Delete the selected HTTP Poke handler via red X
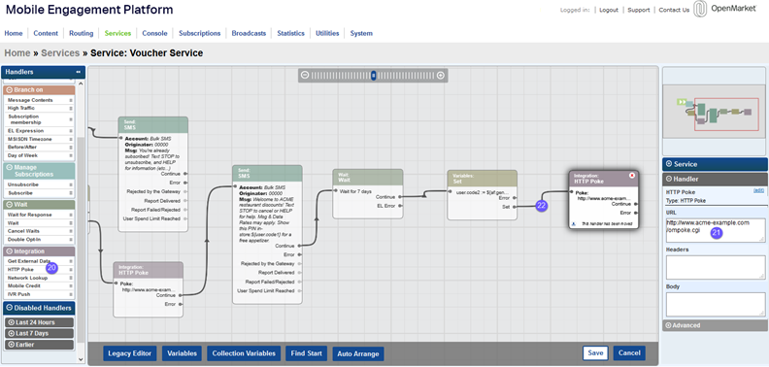The width and height of the screenshot is (769, 367). (x=632, y=175)
